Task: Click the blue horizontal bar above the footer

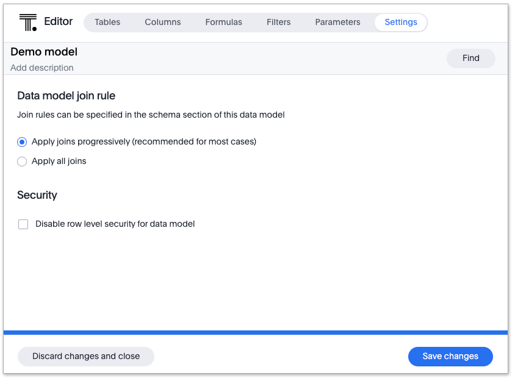Action: pyautogui.click(x=256, y=333)
